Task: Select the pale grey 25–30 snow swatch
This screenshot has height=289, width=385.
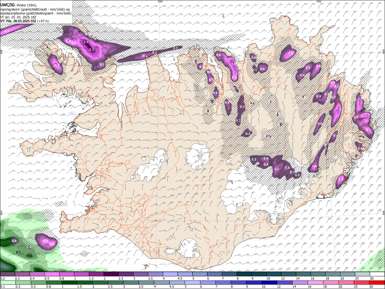Action: click(x=362, y=274)
